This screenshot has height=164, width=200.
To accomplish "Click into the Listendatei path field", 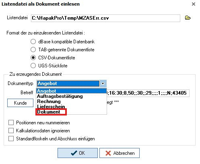I will (x=105, y=18).
